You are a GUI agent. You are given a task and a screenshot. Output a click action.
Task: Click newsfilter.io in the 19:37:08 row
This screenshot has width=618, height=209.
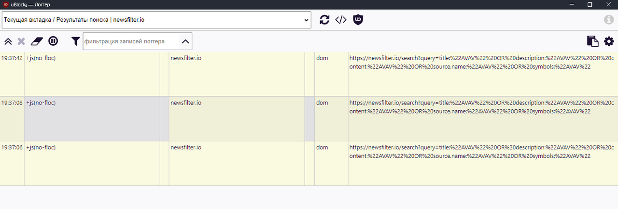tap(186, 103)
